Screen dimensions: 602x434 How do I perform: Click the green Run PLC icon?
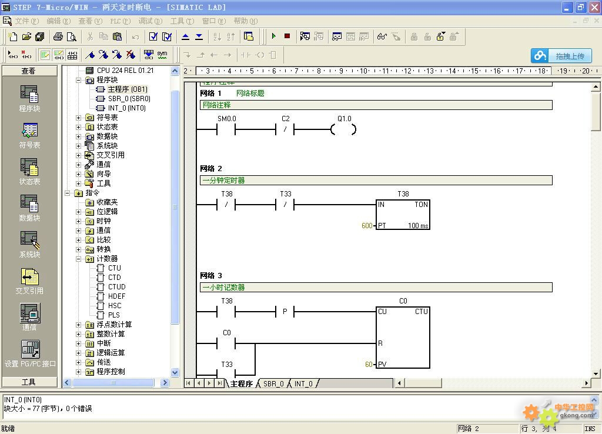pos(274,36)
